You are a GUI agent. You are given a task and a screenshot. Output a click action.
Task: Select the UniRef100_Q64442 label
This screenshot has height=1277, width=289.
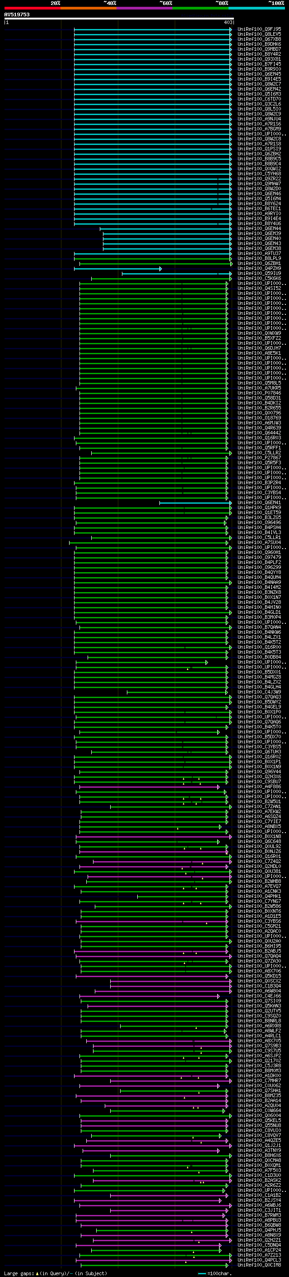(x=259, y=433)
